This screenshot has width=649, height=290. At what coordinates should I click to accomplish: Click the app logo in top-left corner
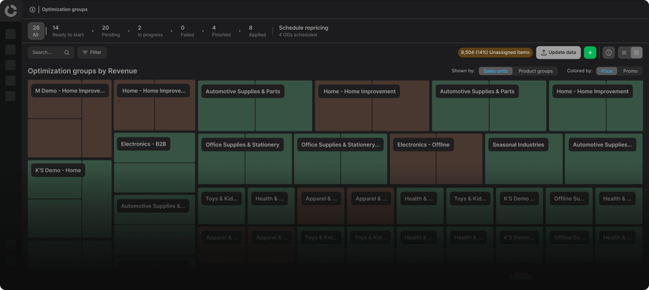click(11, 10)
